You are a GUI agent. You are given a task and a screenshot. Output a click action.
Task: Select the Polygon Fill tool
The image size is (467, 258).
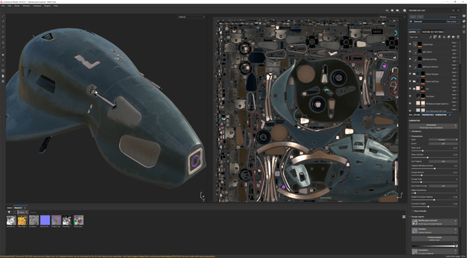tap(3, 32)
